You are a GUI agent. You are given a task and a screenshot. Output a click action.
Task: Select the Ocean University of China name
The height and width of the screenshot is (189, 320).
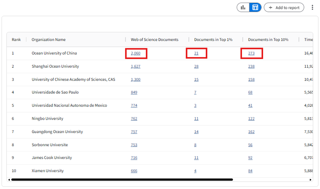[x=54, y=53]
